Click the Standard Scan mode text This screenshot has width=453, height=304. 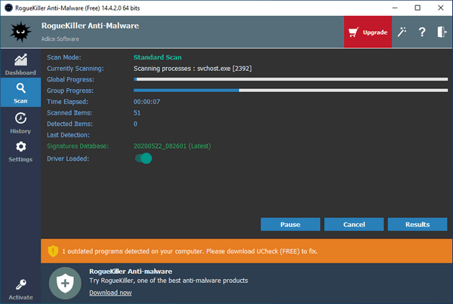tap(158, 57)
